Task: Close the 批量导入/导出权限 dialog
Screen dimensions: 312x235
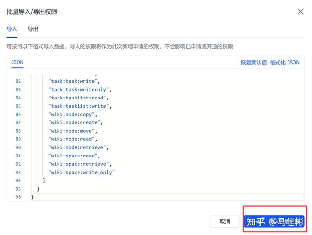Action: pos(300,11)
